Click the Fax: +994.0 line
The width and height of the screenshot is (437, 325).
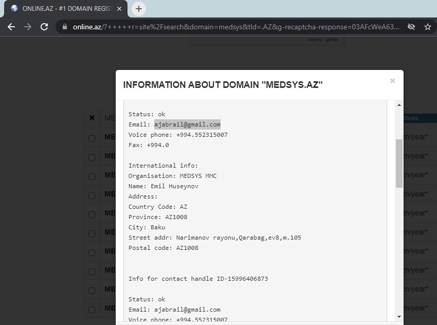coord(149,145)
